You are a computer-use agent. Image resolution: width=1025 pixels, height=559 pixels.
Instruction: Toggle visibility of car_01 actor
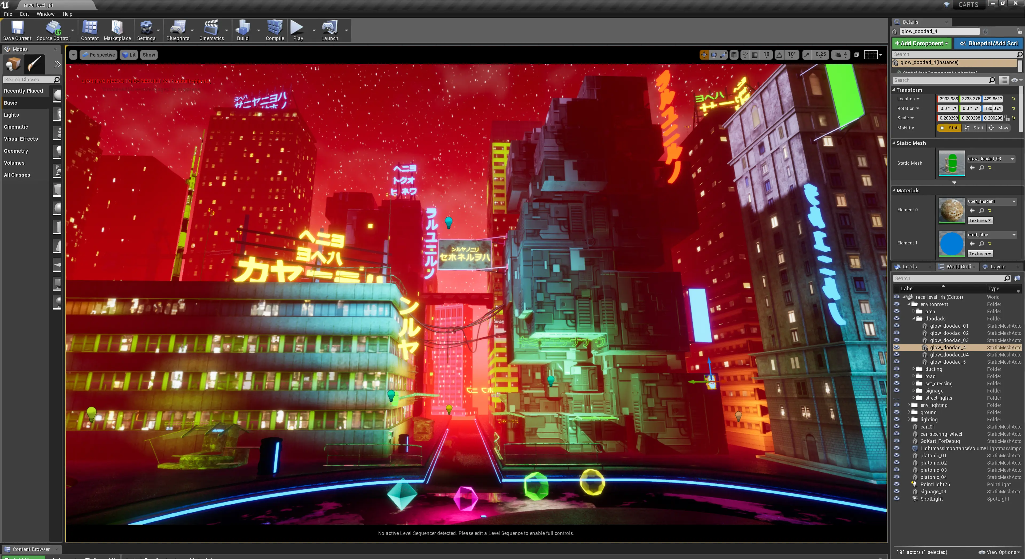click(x=897, y=427)
